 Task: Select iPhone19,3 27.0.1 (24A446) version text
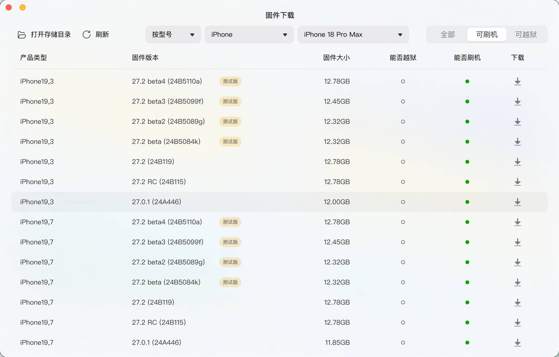(x=157, y=202)
